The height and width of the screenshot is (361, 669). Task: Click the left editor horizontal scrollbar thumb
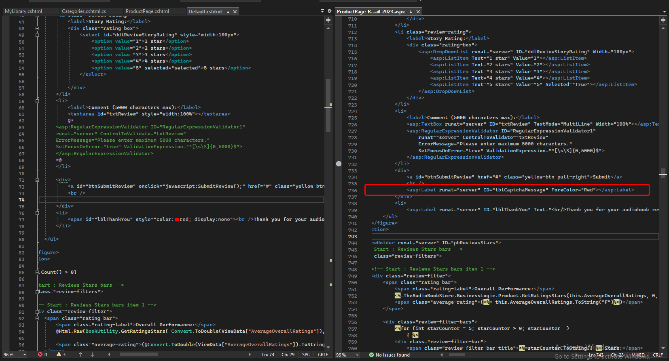(139, 355)
